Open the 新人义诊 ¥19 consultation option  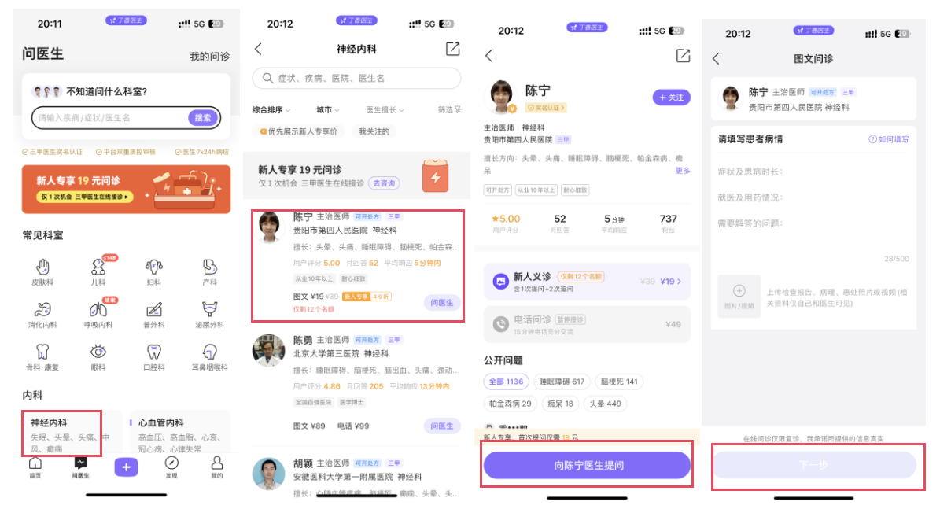click(587, 281)
